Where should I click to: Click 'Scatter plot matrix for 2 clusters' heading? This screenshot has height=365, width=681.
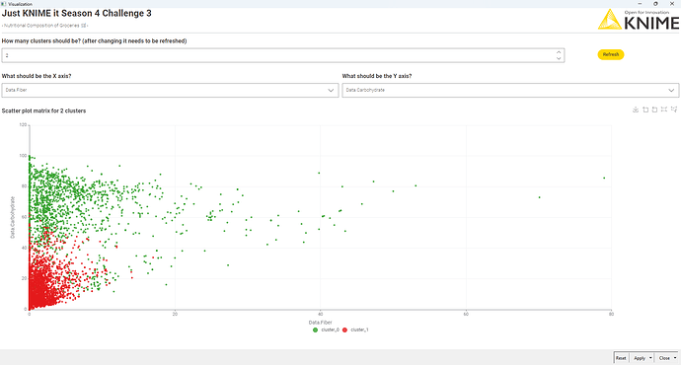[43, 110]
